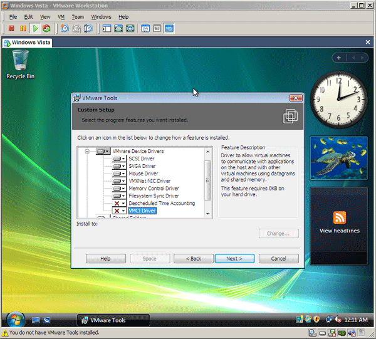Open the Help menu

pyautogui.click(x=123, y=17)
